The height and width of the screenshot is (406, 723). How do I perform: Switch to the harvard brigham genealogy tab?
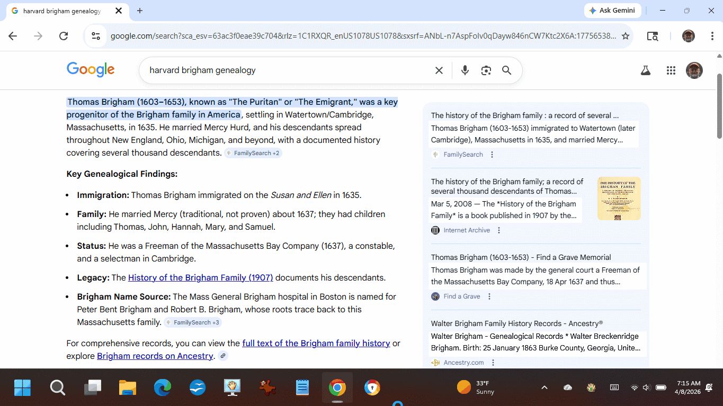62,11
